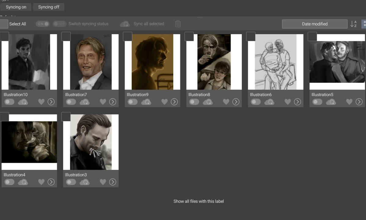Click the Illustration5 file name

[322, 95]
